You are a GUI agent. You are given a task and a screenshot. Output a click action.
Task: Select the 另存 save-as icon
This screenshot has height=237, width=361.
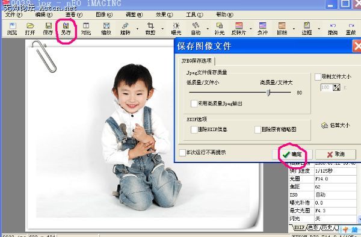(x=66, y=28)
